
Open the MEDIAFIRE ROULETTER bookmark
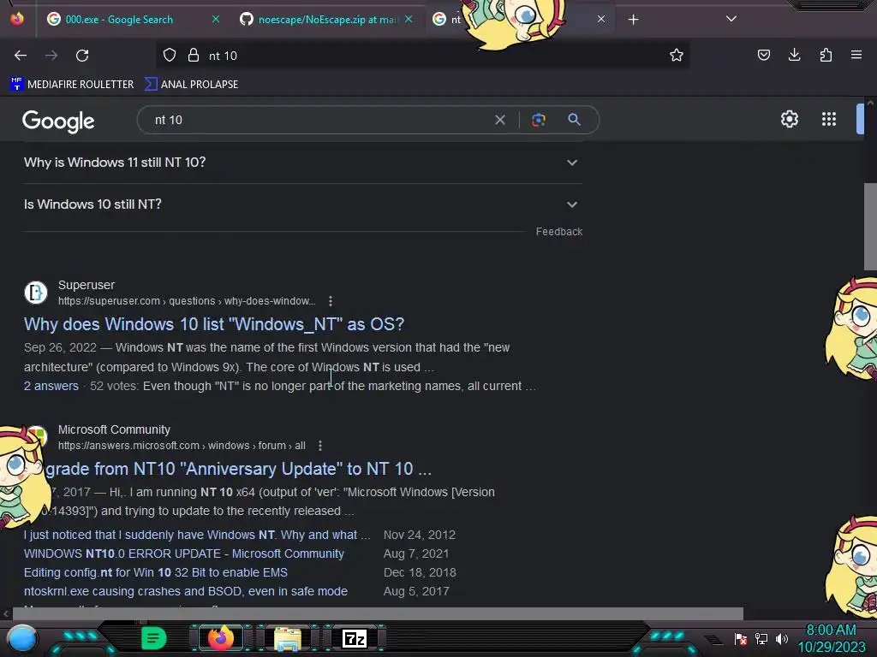click(72, 85)
